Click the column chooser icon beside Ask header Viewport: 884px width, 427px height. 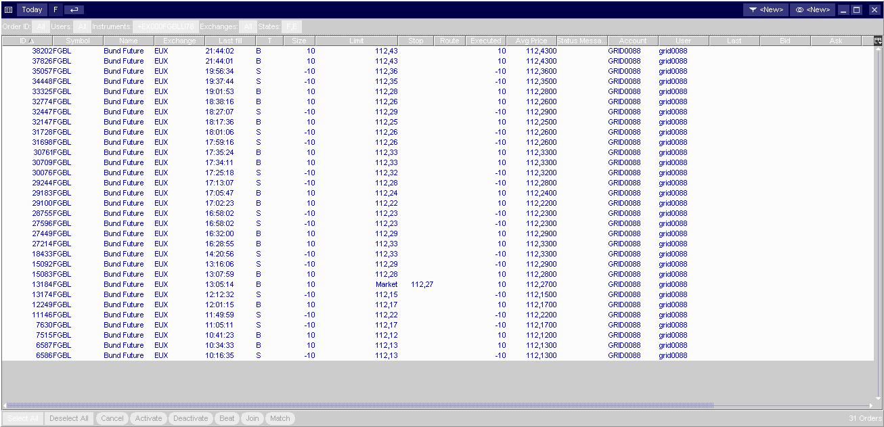(878, 41)
